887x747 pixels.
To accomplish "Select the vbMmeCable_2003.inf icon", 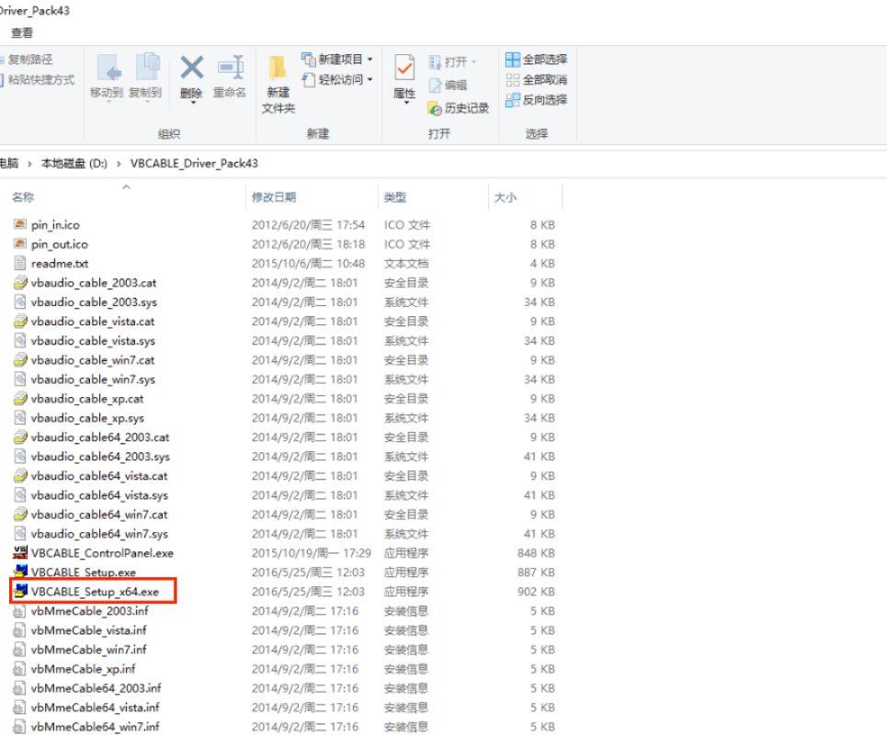I will coord(20,611).
